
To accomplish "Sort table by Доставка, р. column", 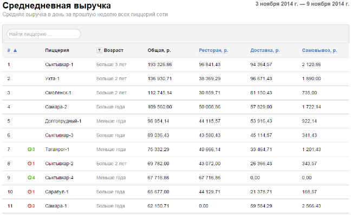I will (265, 50).
